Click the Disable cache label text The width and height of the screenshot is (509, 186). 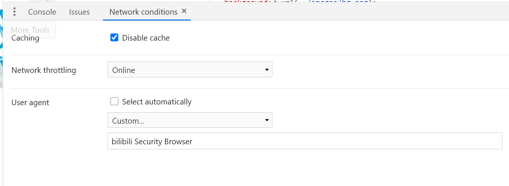146,38
